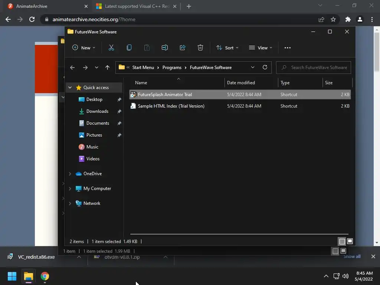The height and width of the screenshot is (285, 380).
Task: Click the Chrome address bar URL
Action: 94,19
